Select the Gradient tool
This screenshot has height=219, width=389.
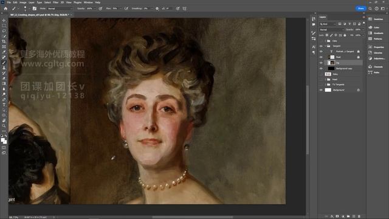coord(4,84)
